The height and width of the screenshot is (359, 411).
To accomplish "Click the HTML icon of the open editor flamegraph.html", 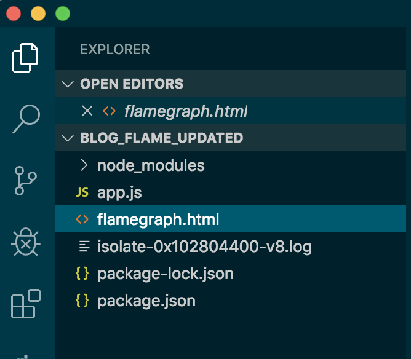I will click(109, 111).
